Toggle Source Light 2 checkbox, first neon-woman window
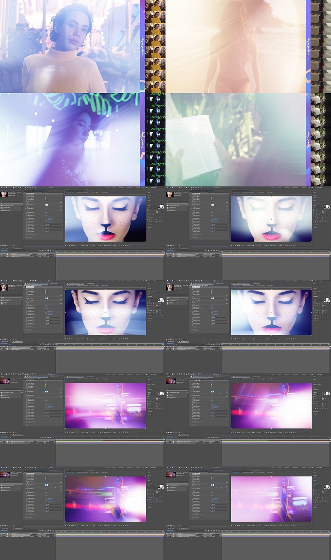The image size is (331, 560). (46, 385)
